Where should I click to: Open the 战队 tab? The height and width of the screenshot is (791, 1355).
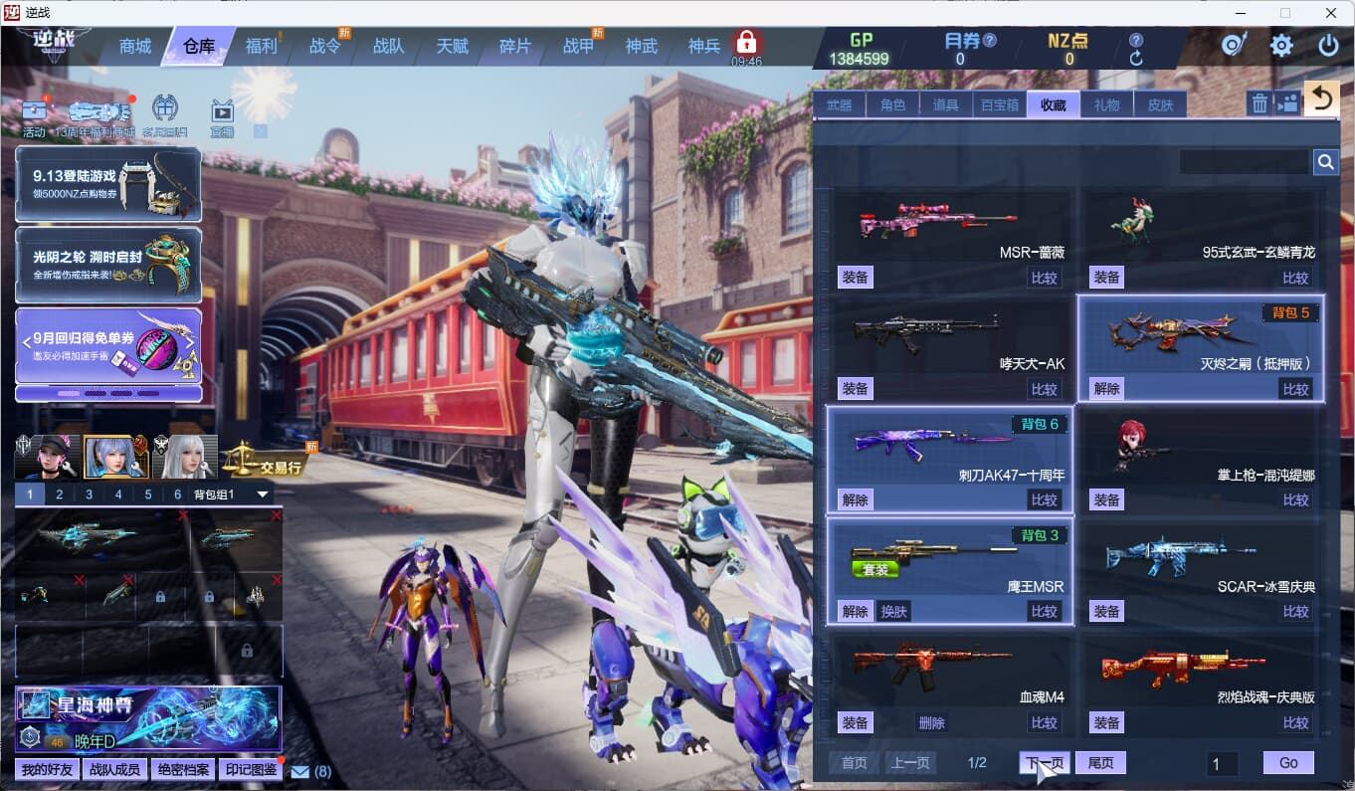389,46
